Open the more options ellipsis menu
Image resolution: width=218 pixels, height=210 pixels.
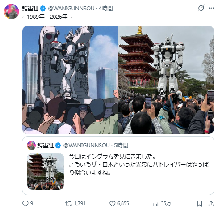(x=211, y=8)
